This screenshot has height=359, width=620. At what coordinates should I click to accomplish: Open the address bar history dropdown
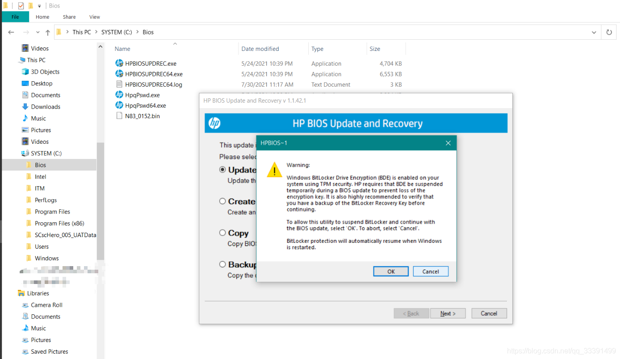click(594, 32)
